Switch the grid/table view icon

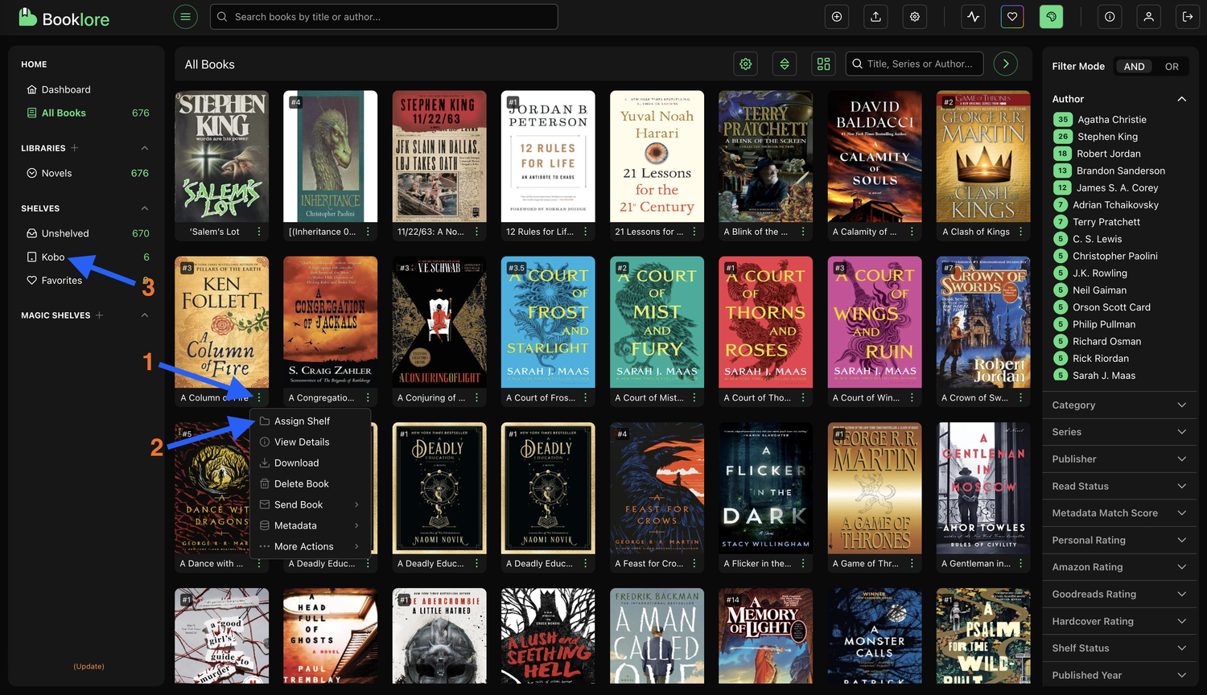[823, 64]
